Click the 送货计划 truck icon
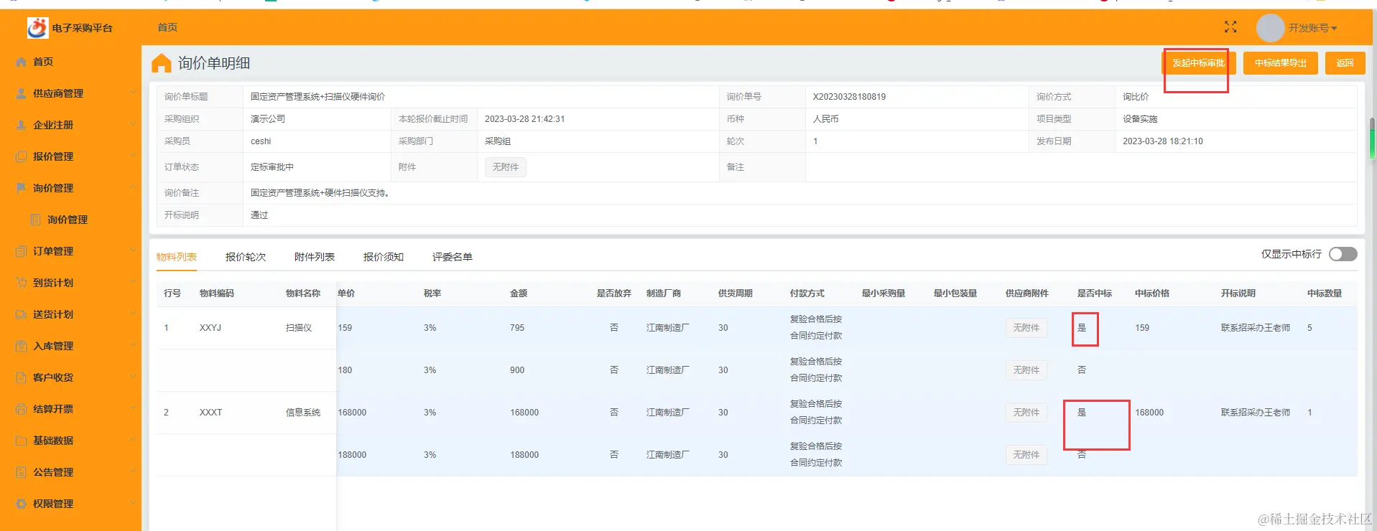The image size is (1377, 531). click(22, 314)
